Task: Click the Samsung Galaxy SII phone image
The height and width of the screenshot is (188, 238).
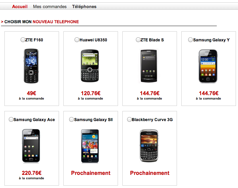Action: click(x=90, y=146)
